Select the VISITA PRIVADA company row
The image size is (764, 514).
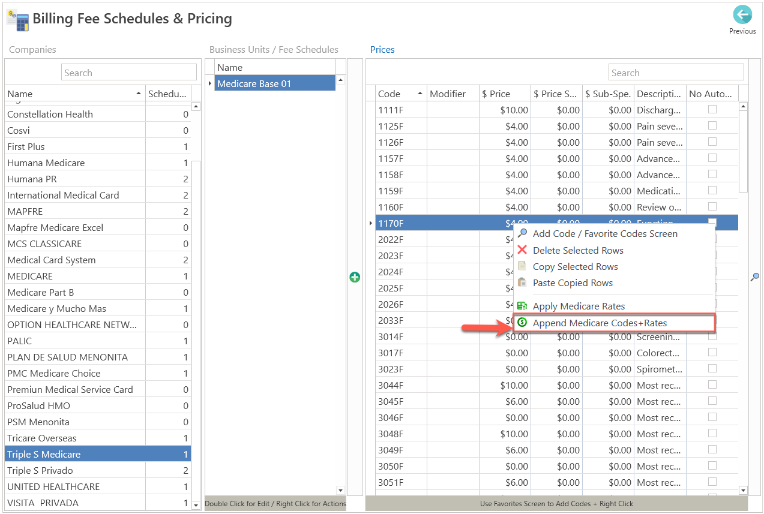[98, 503]
